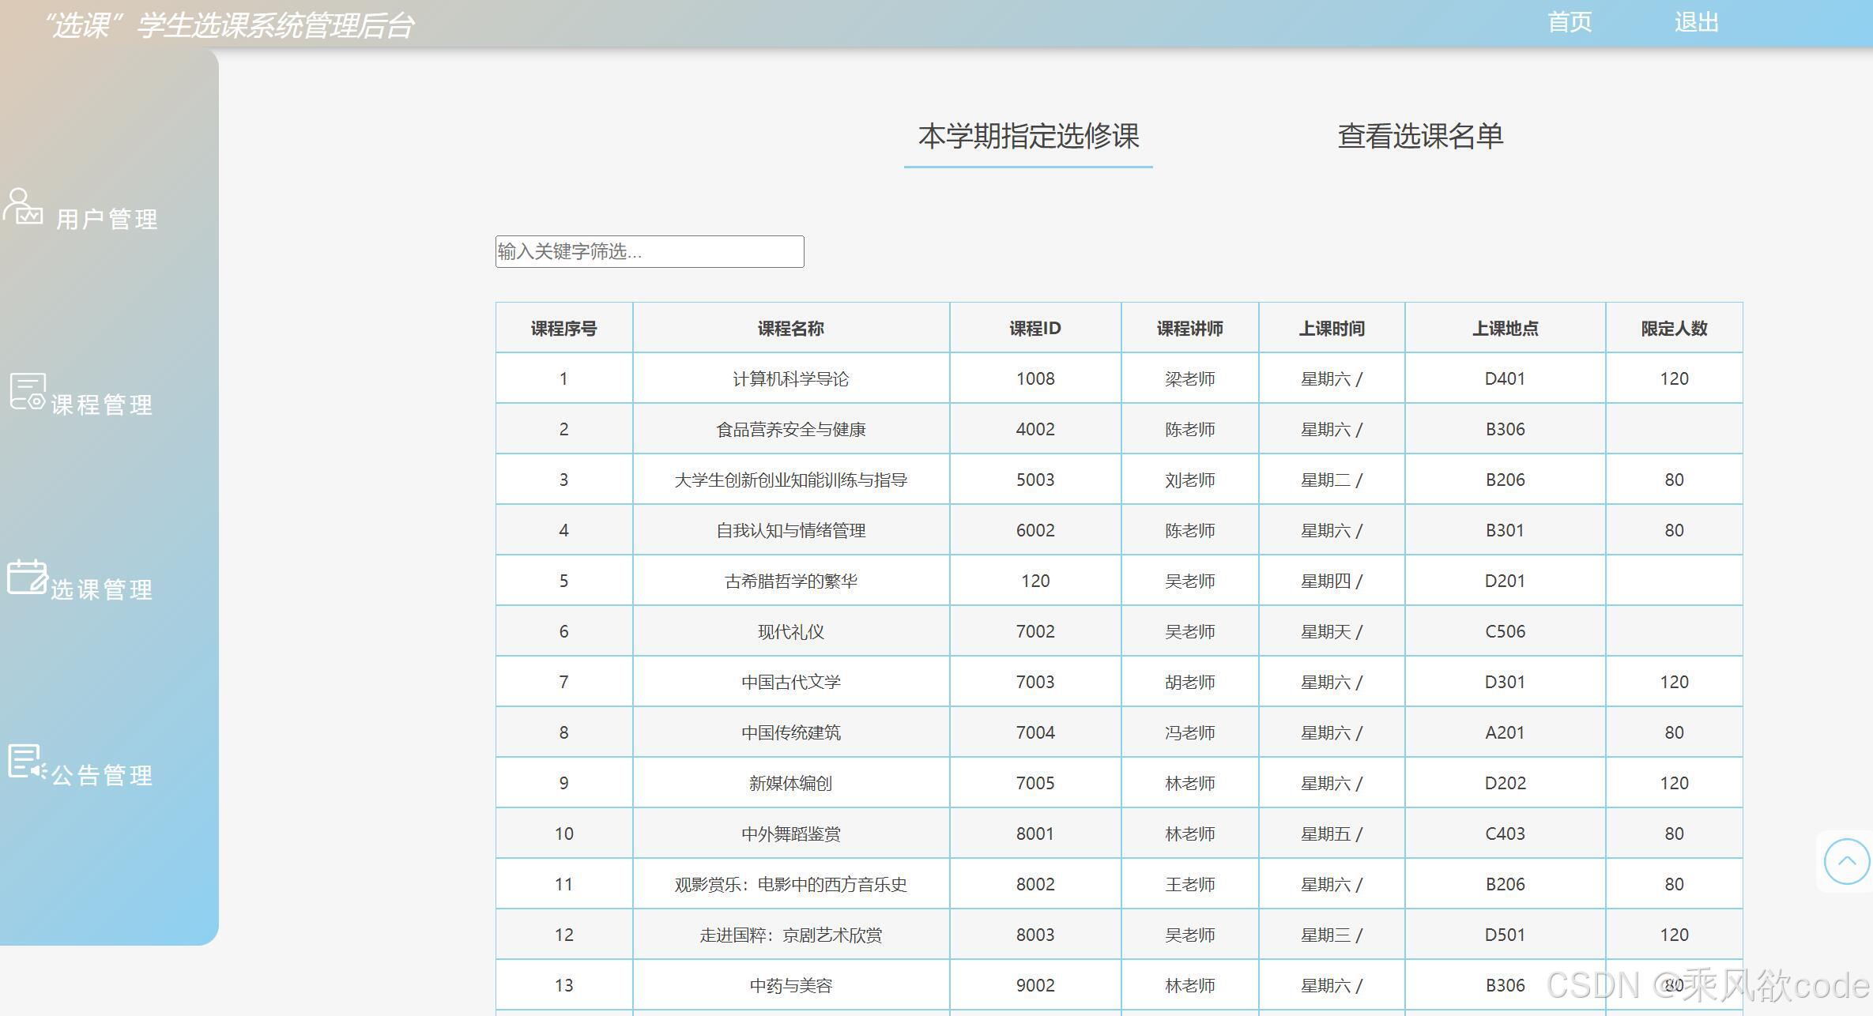
Task: Open the course selection management panel
Action: tap(101, 588)
